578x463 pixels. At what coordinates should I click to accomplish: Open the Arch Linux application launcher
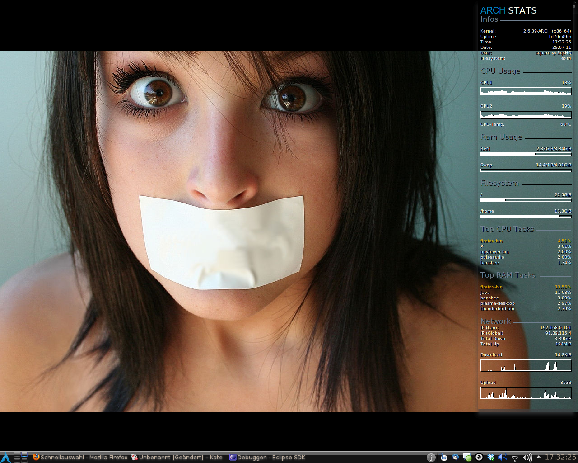point(5,457)
